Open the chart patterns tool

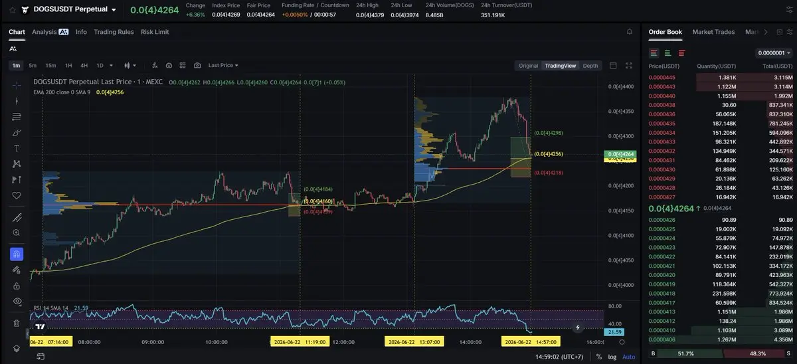(x=17, y=164)
